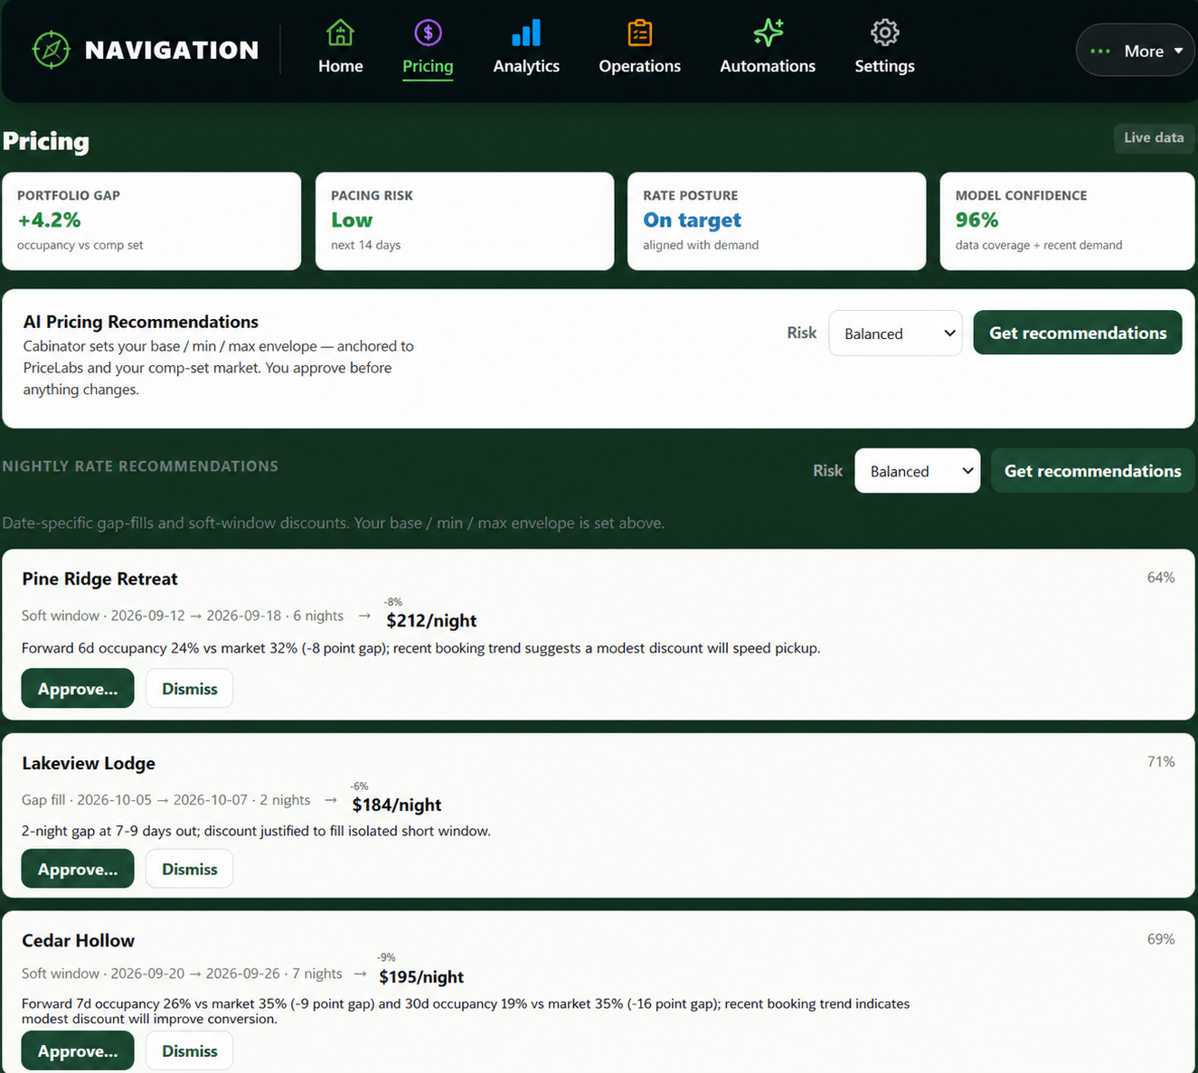Image resolution: width=1198 pixels, height=1073 pixels.
Task: Click the -6% discount label
Action: pyautogui.click(x=359, y=786)
